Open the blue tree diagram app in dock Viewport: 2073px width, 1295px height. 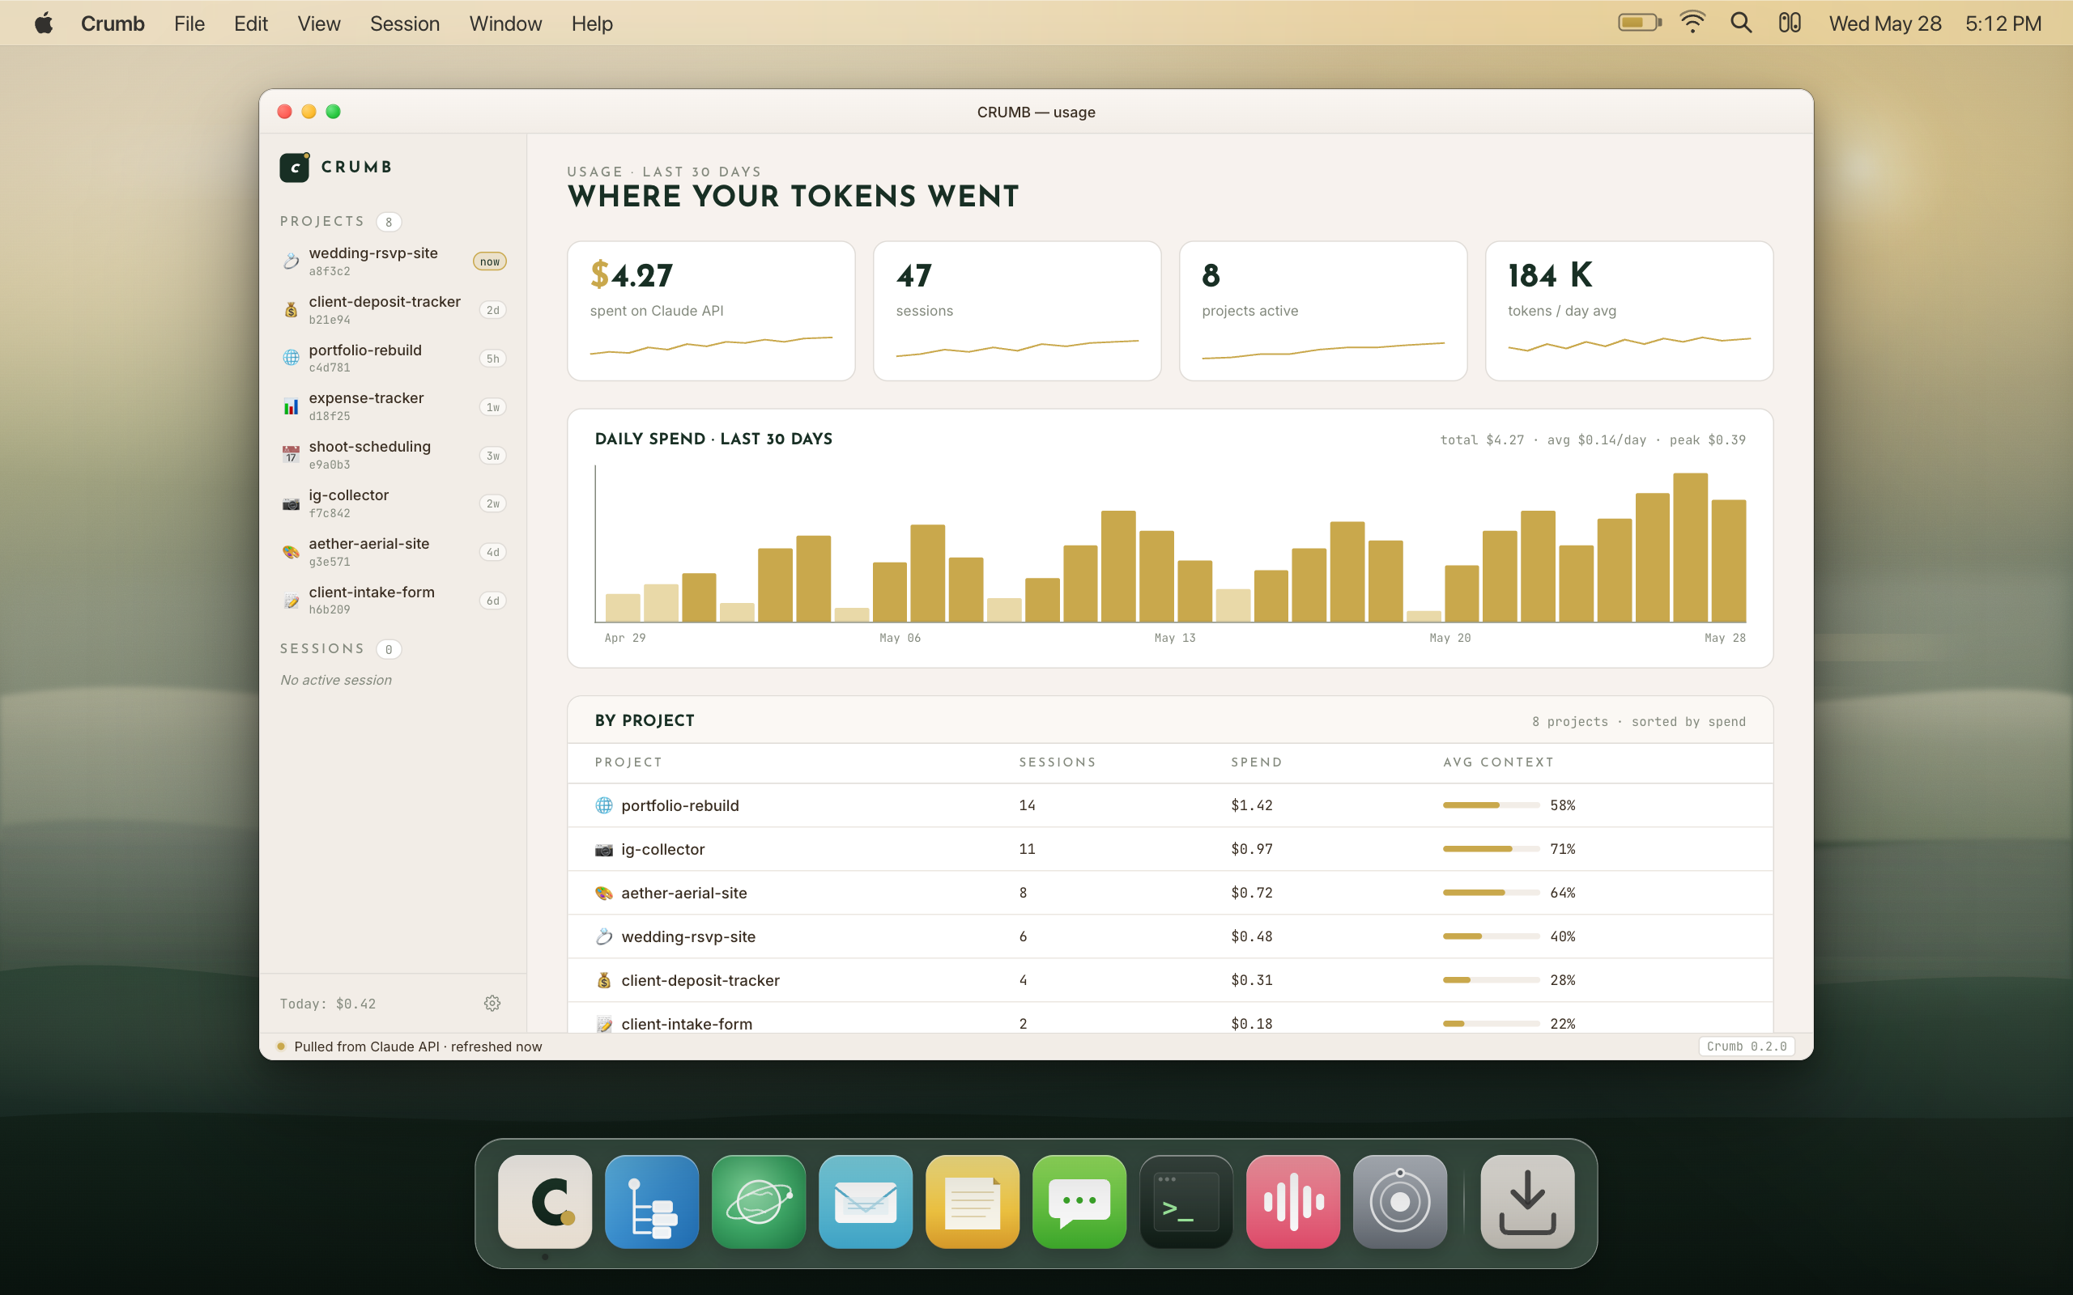tap(652, 1201)
